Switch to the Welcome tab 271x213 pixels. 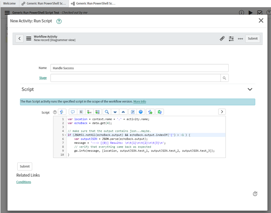pos(9,3)
